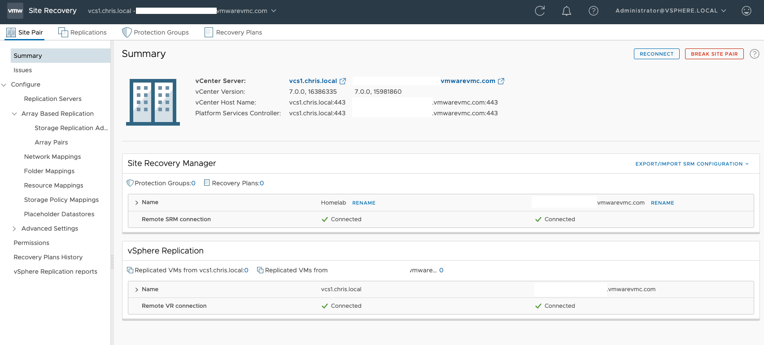Expand the Site Recovery Manager Name row

[136, 203]
